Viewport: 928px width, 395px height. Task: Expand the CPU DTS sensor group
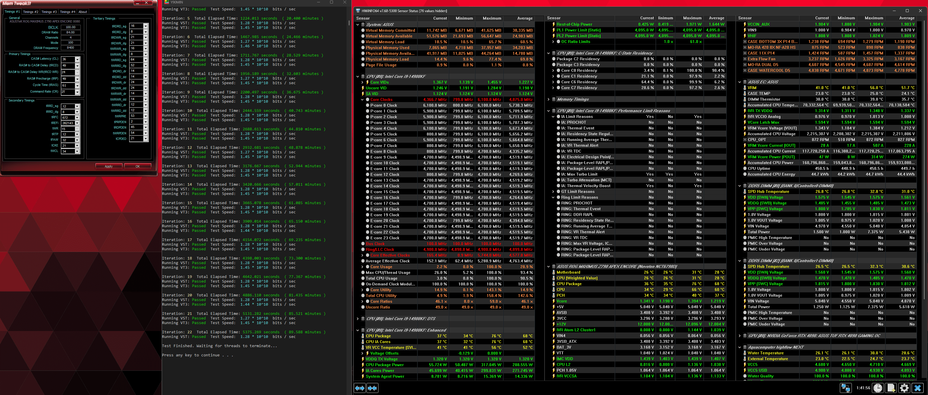click(x=357, y=319)
